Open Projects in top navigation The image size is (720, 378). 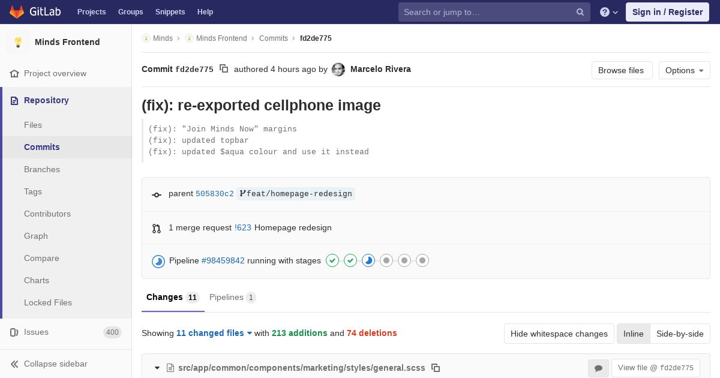pos(91,12)
